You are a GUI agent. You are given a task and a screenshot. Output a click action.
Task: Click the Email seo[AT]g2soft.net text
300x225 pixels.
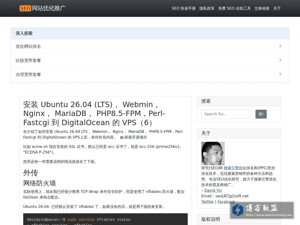pos(225,196)
